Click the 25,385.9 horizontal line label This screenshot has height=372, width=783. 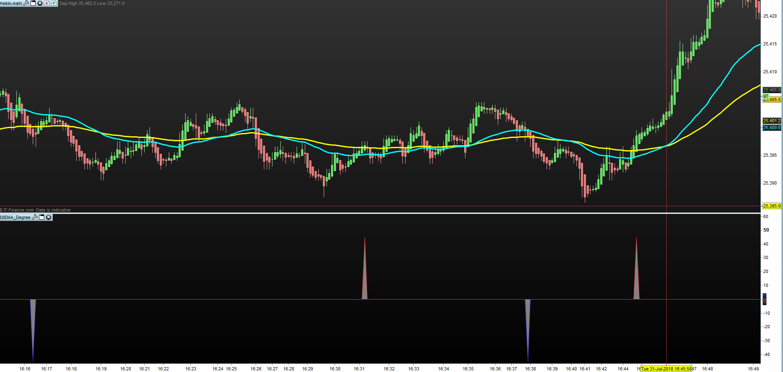tap(772, 206)
